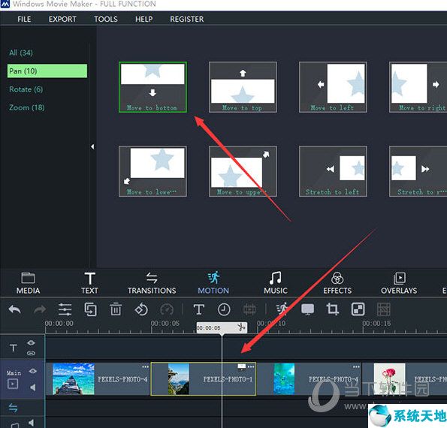Viewport: 447px width, 428px height.
Task: Click the hatched grid icon at toolbar end
Action: (383, 309)
